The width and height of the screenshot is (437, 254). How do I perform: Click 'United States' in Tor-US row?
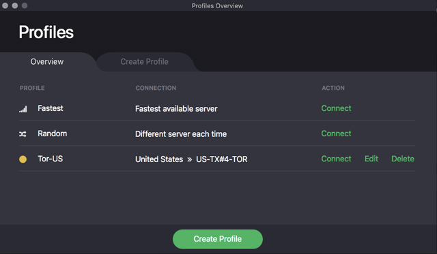159,159
